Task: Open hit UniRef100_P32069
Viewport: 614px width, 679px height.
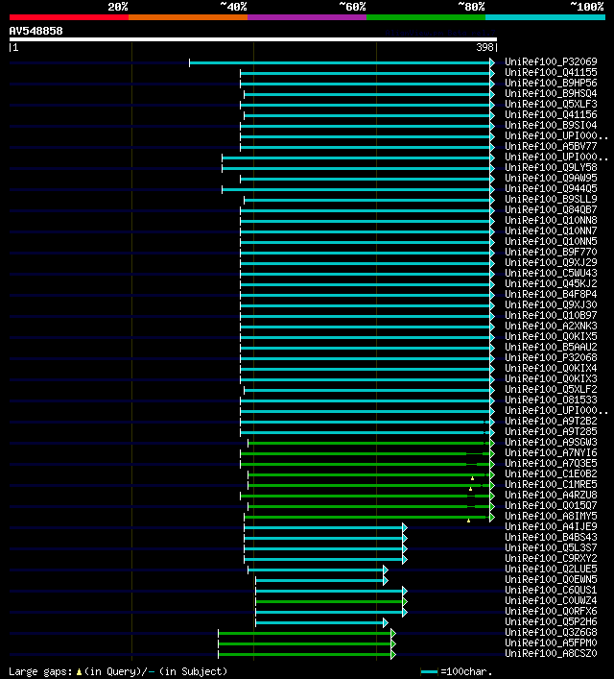Action: click(x=551, y=61)
